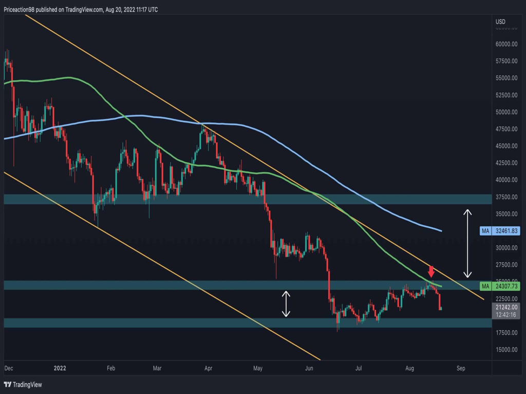Select the 2022 label on the time axis
Image resolution: width=526 pixels, height=394 pixels.
tap(60, 368)
